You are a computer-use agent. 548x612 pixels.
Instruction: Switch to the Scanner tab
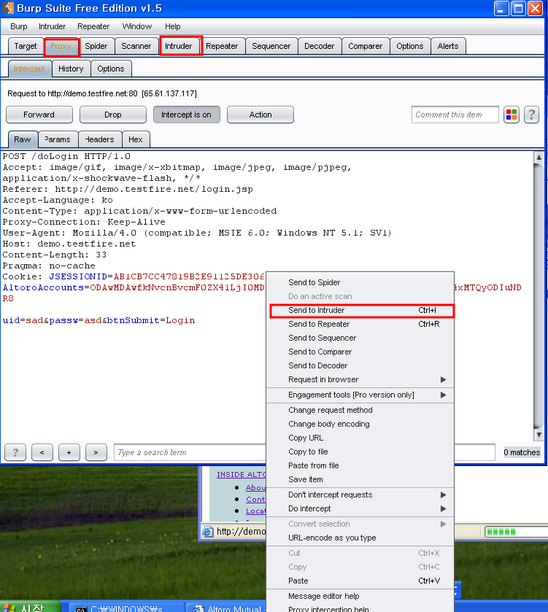click(136, 46)
